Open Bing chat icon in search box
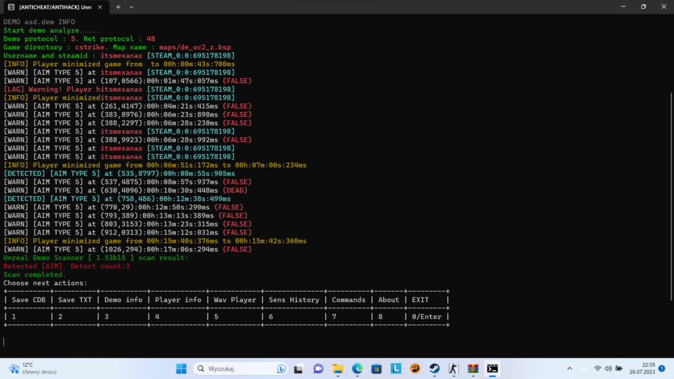The width and height of the screenshot is (674, 379). click(x=281, y=369)
